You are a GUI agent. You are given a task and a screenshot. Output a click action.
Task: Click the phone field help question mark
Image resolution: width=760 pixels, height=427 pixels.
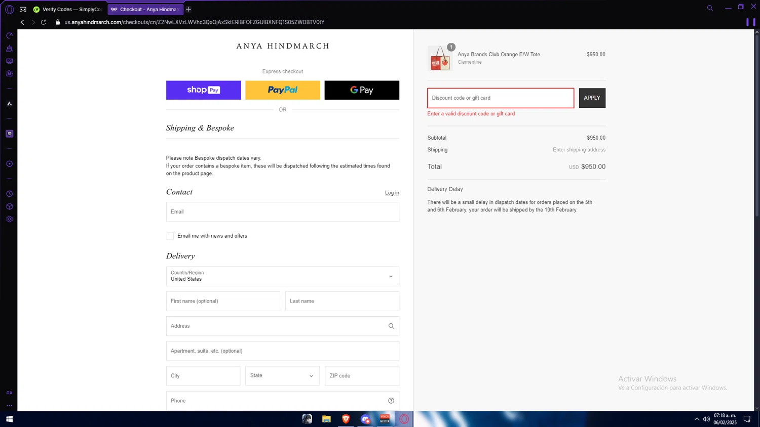coord(391,401)
